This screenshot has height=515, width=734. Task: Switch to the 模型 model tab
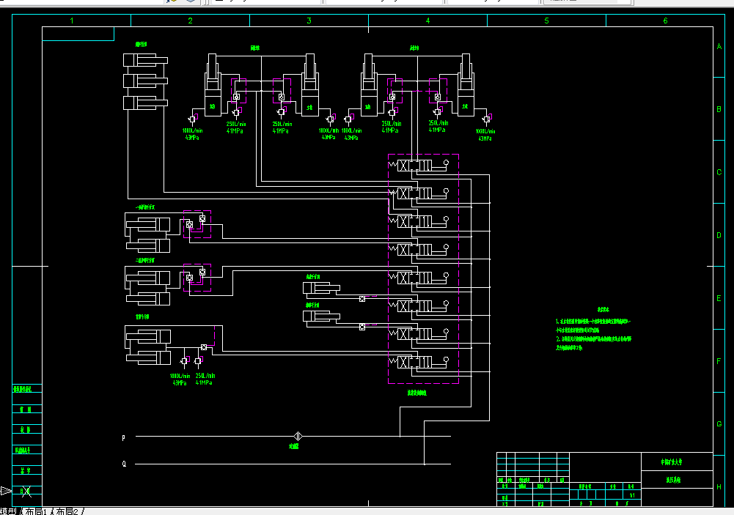[8, 511]
